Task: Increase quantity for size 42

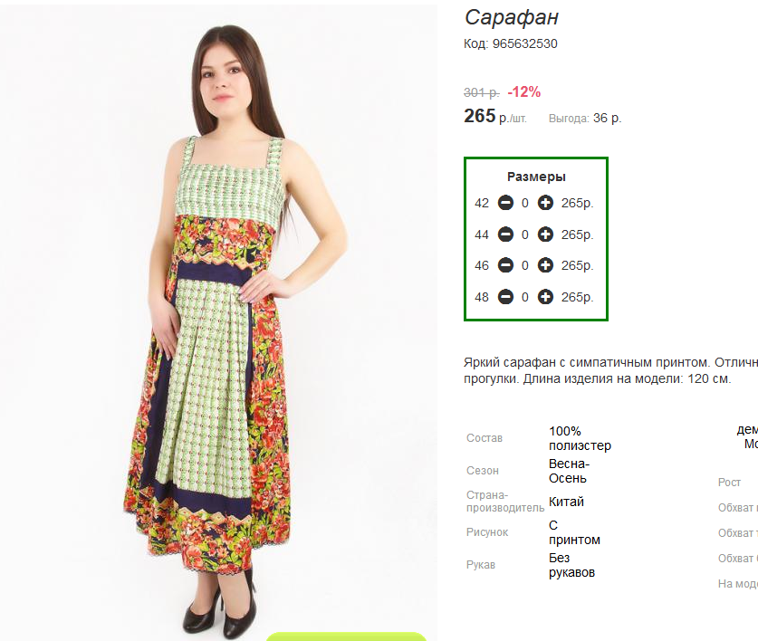Action: [545, 203]
